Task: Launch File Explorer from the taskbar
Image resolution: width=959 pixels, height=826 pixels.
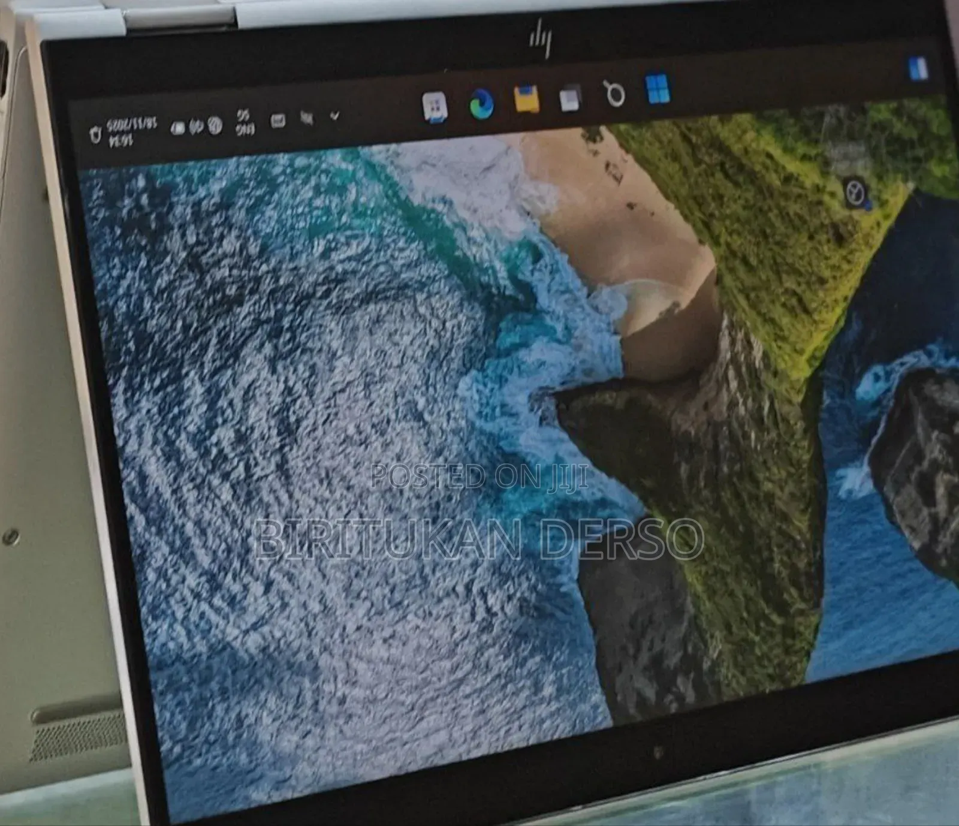Action: point(526,100)
